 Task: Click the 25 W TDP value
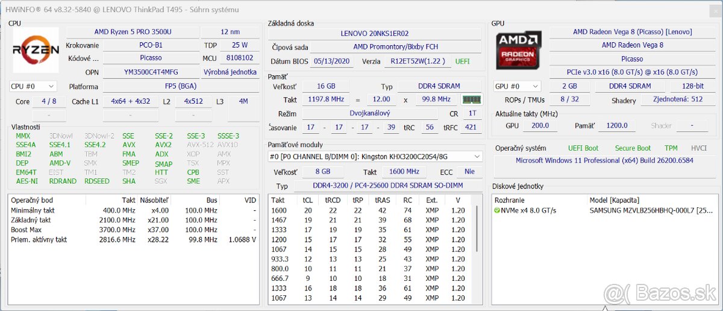tap(239, 45)
